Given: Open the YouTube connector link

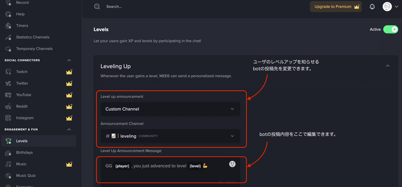Looking at the screenshot, I should pyautogui.click(x=24, y=95).
